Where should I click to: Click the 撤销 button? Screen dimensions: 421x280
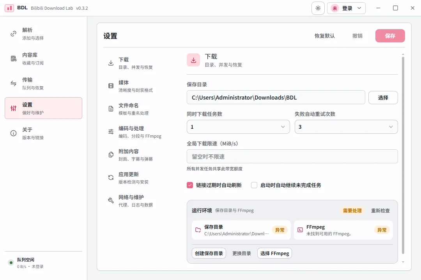[x=357, y=36]
